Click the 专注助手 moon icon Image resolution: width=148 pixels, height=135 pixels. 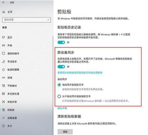(x=3, y=62)
